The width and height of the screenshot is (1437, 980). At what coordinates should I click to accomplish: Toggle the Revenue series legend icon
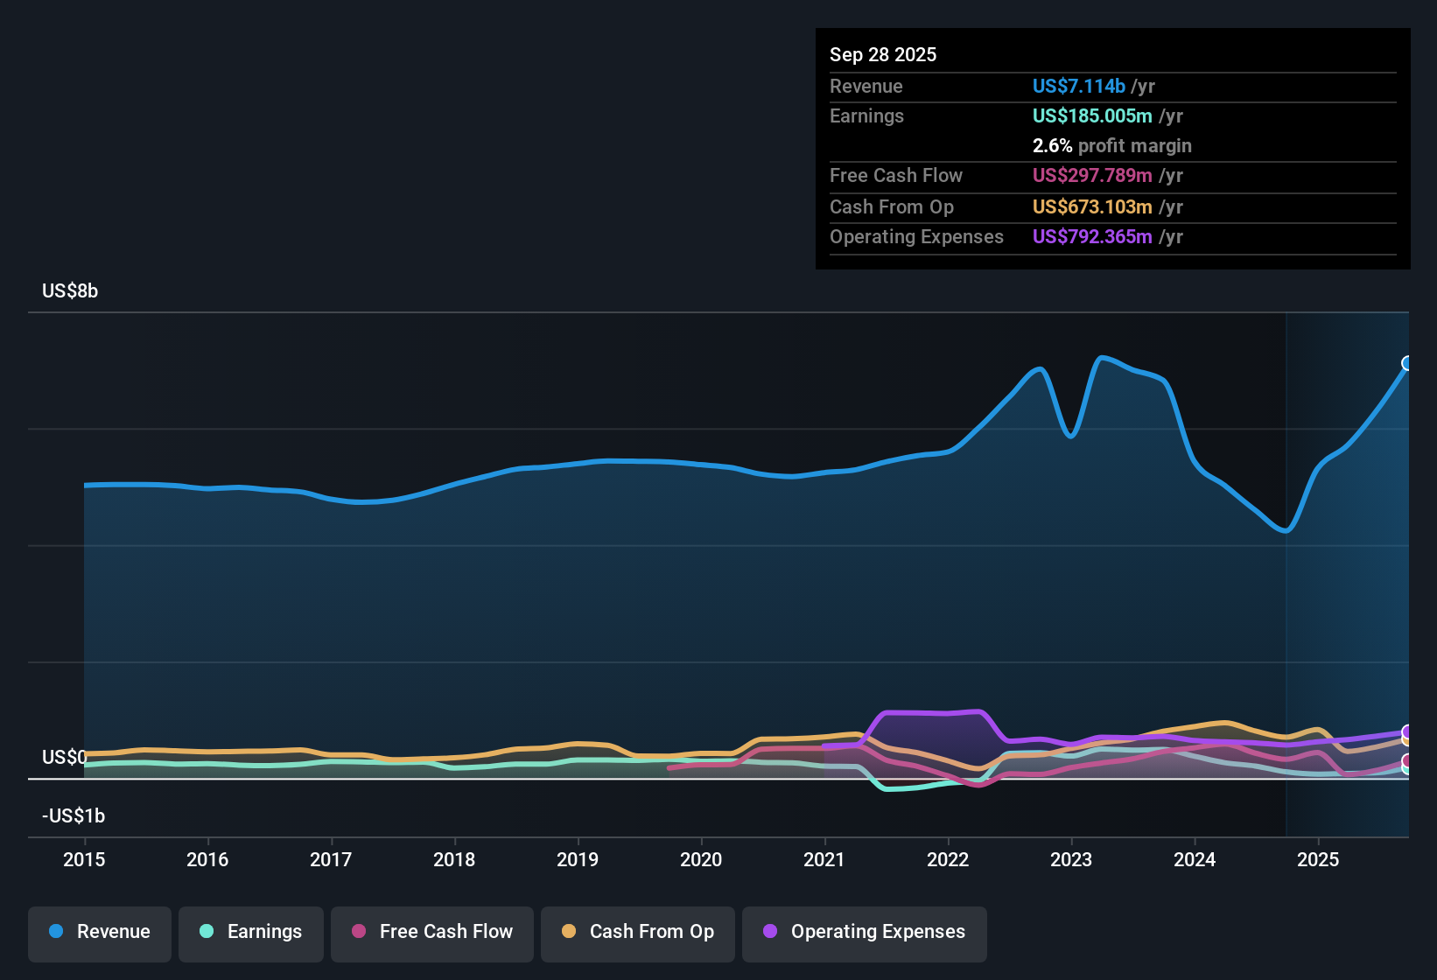(x=55, y=932)
